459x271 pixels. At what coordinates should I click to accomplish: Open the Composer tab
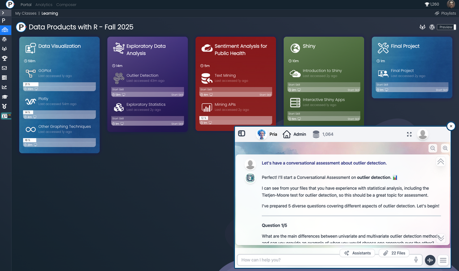click(x=66, y=4)
